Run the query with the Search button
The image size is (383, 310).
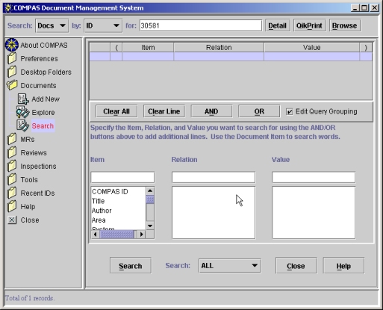click(131, 266)
